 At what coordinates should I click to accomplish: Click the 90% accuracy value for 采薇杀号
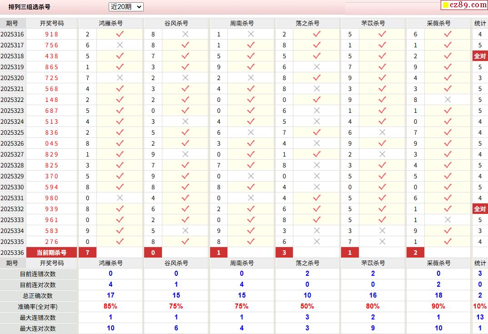pos(438,306)
